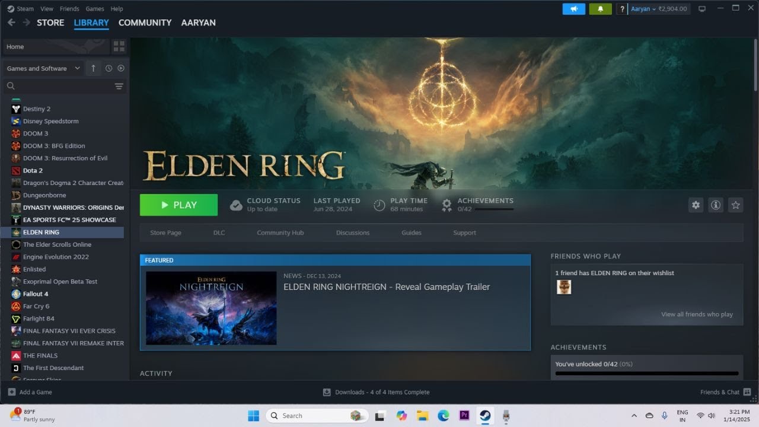Open the View menu
The height and width of the screenshot is (427, 759).
click(47, 9)
